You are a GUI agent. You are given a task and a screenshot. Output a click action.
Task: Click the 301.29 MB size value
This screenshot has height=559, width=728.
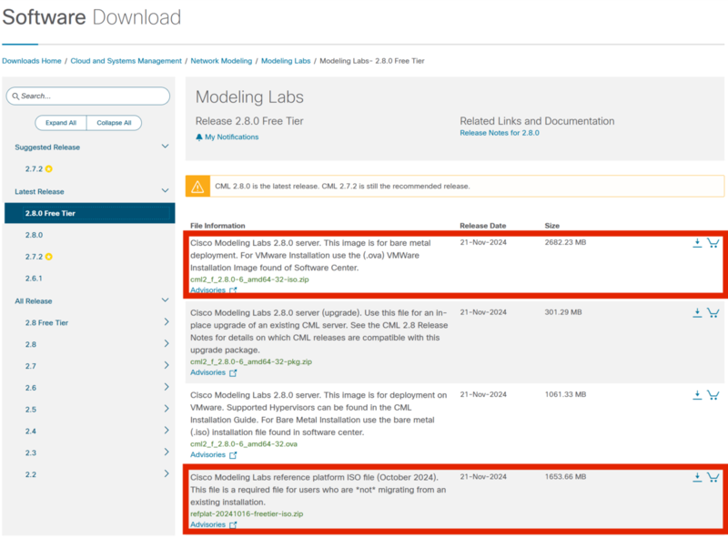(x=563, y=312)
